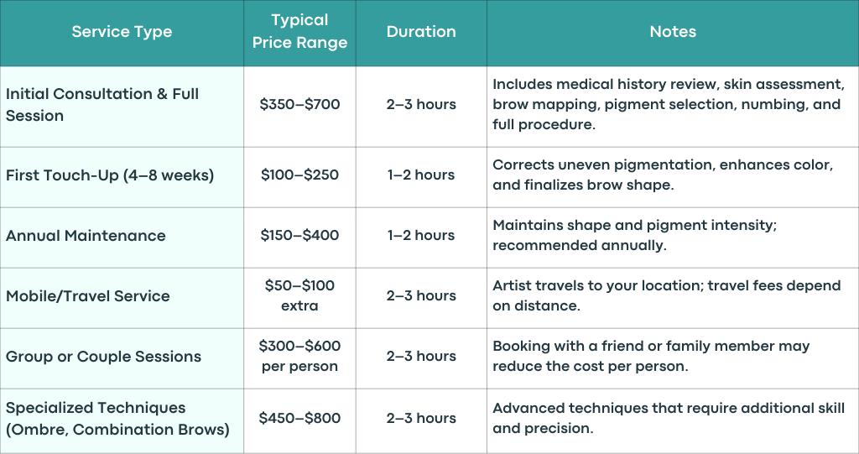859x454 pixels.
Task: Select First Touch-Up (4–8 weeks) row label
Action: click(x=110, y=175)
